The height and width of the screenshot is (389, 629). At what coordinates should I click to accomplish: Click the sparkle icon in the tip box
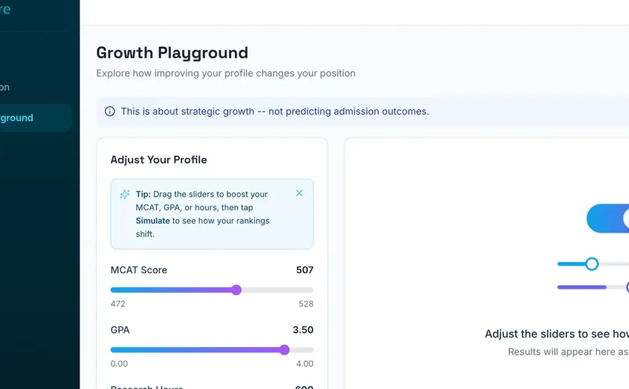tap(125, 194)
